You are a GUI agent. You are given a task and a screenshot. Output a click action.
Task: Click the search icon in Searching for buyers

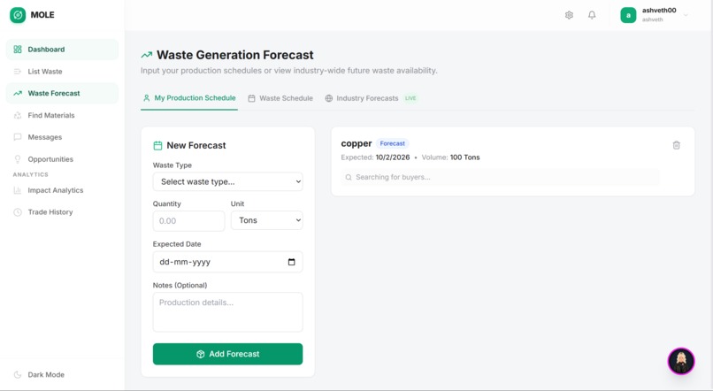349,177
